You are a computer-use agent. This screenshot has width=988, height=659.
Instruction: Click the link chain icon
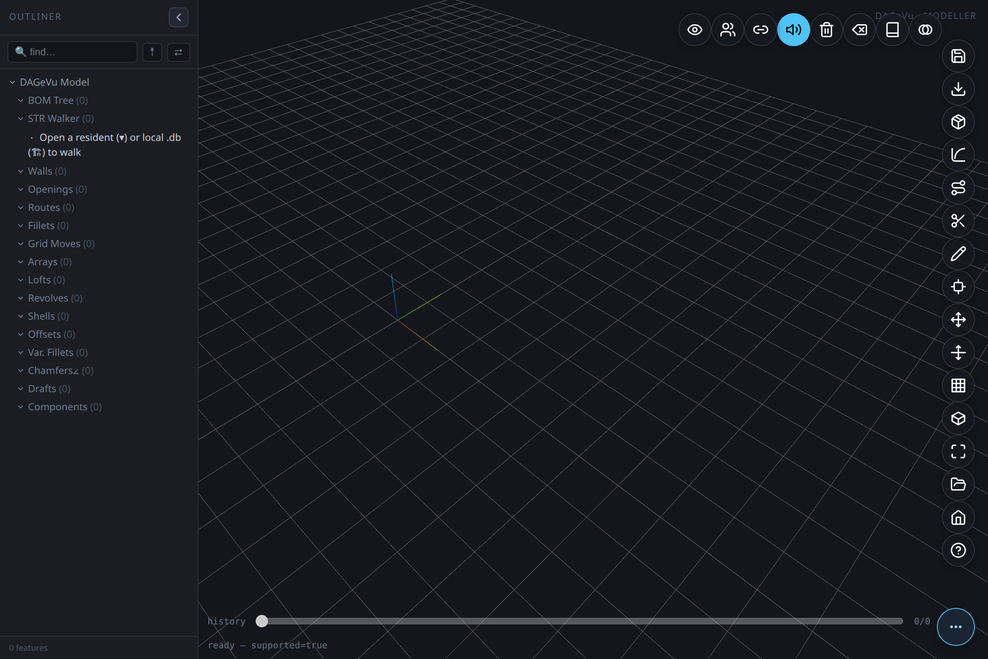point(760,30)
